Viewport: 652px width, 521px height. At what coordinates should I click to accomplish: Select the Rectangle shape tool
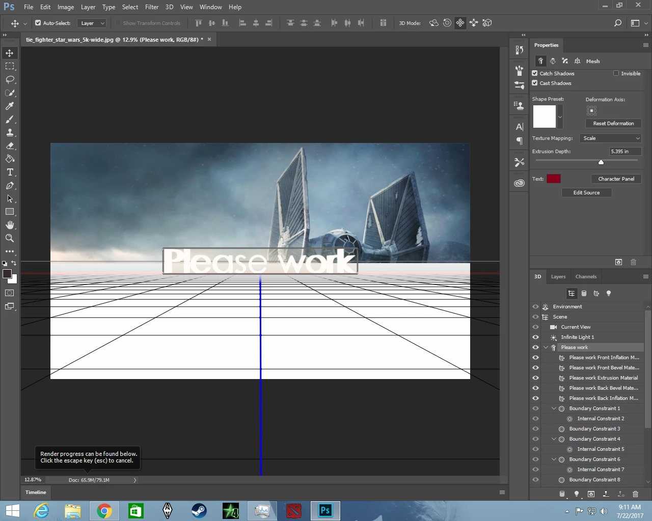(10, 212)
